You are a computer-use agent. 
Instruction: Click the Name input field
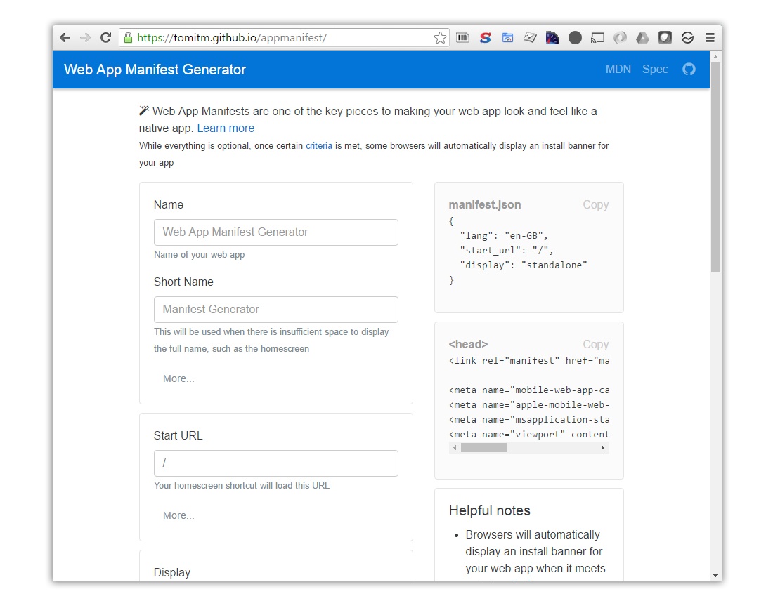pyautogui.click(x=276, y=232)
